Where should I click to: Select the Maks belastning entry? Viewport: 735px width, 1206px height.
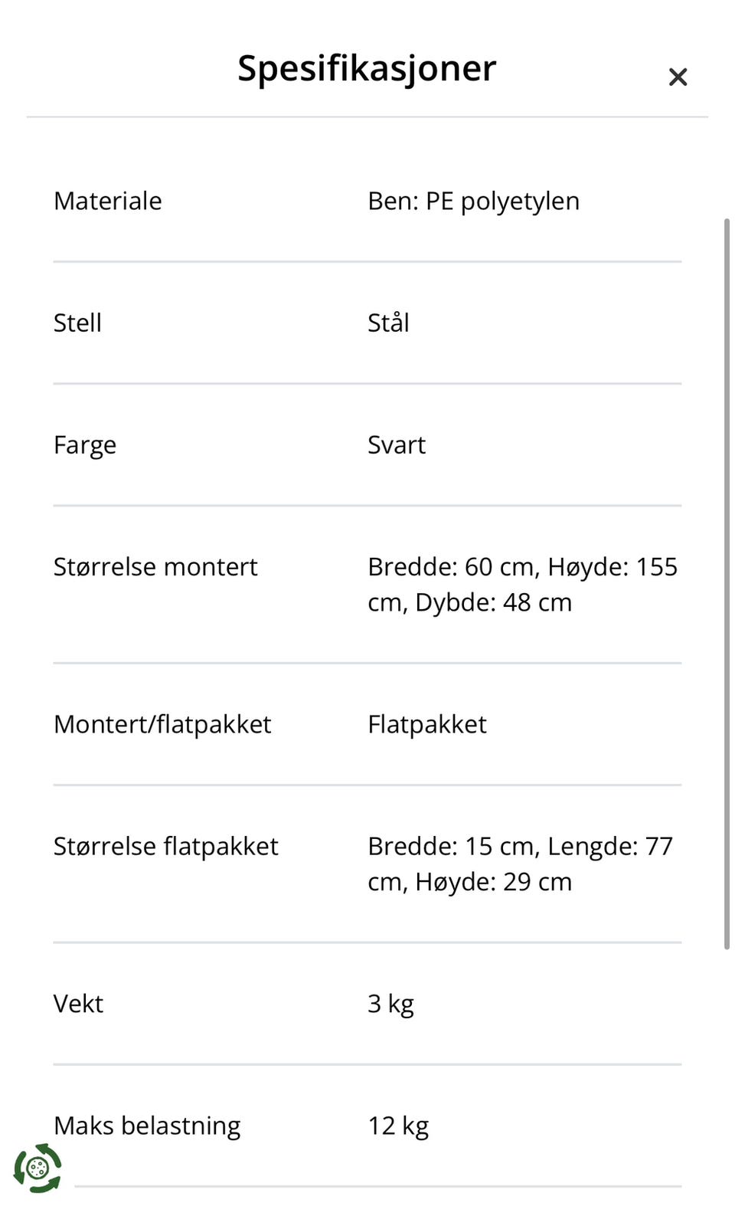click(x=145, y=1125)
